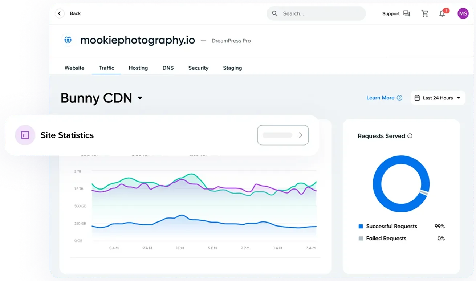Click the globe icon beside domain name
The image size is (476, 281).
coord(68,40)
